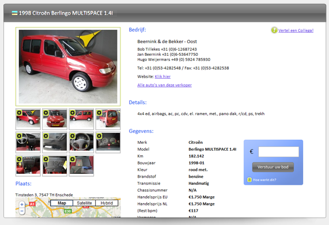
Task: Click the '1998 Citroën Berlingo MULTISPACE 1.4I' title
Action: 66,13
